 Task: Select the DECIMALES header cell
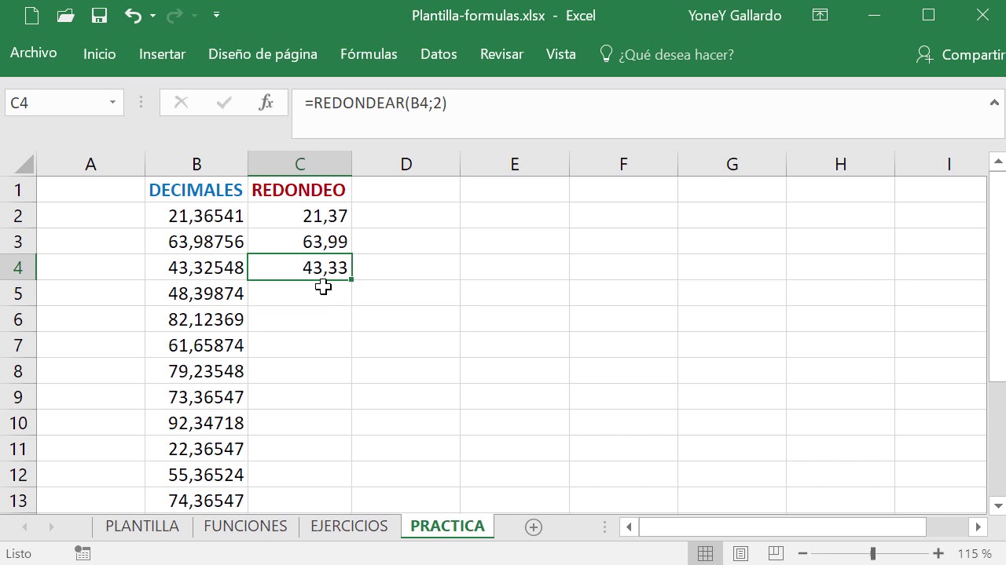click(196, 190)
